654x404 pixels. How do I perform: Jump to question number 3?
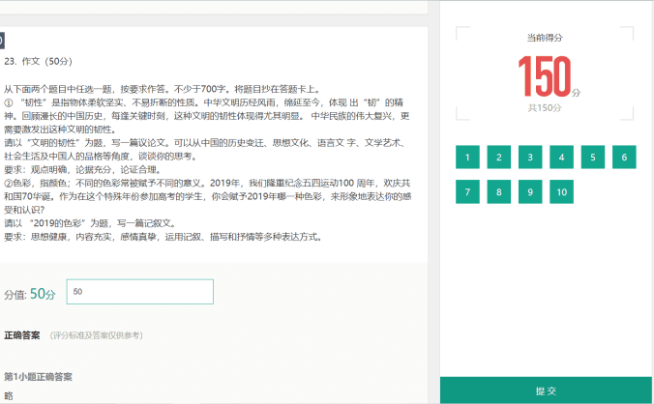[x=530, y=157]
